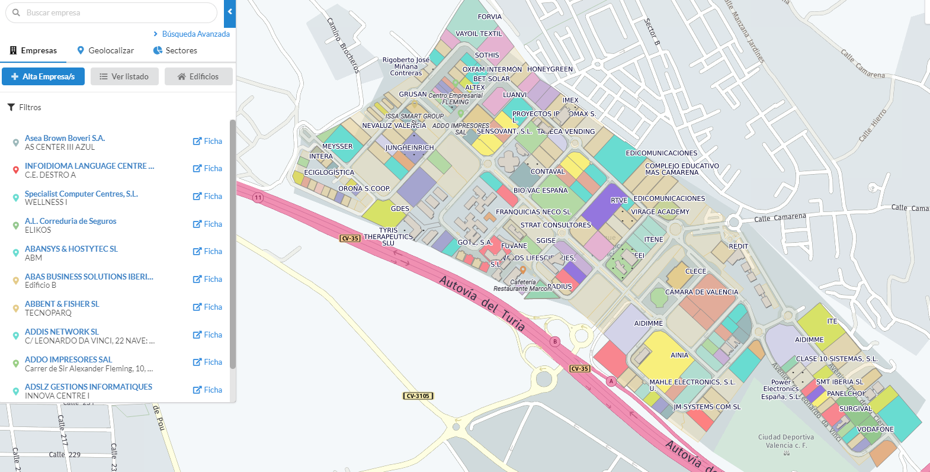
Task: Click the red pin for INFOIDIOMA LANGUAGE CENTRE
Action: point(16,170)
